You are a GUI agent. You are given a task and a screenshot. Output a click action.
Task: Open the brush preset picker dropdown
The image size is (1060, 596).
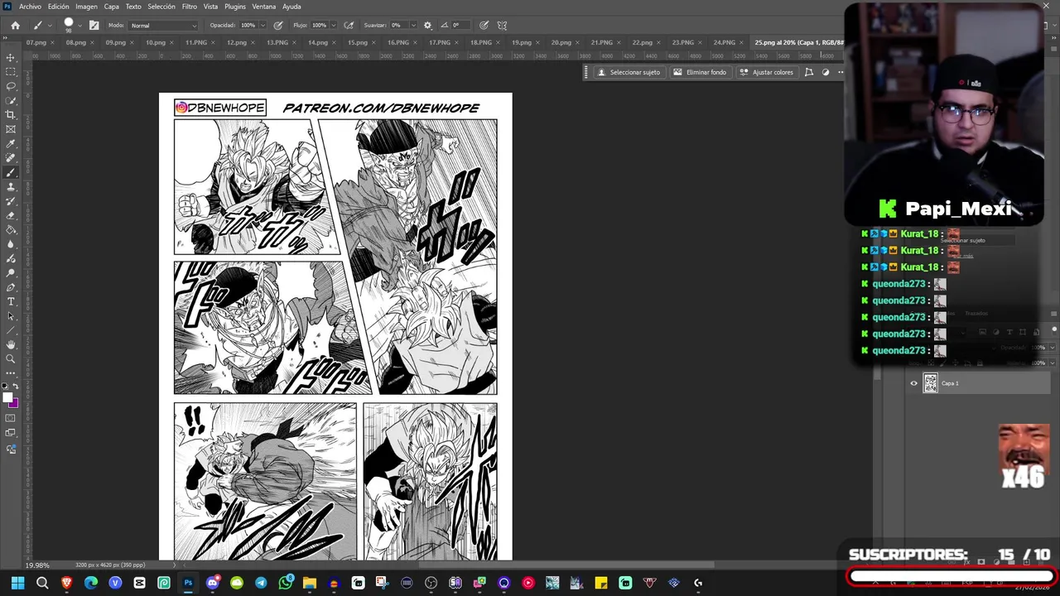click(x=79, y=25)
